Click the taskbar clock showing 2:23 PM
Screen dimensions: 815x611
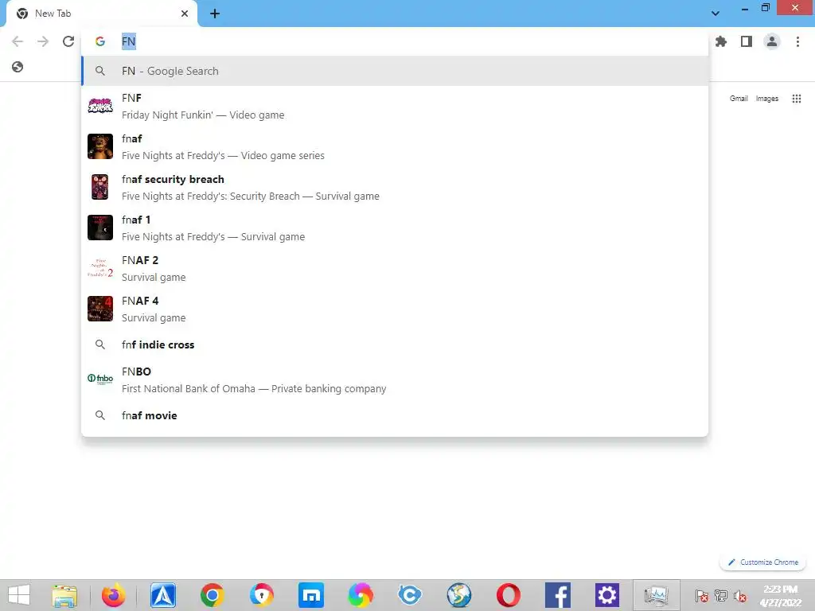[x=780, y=596]
